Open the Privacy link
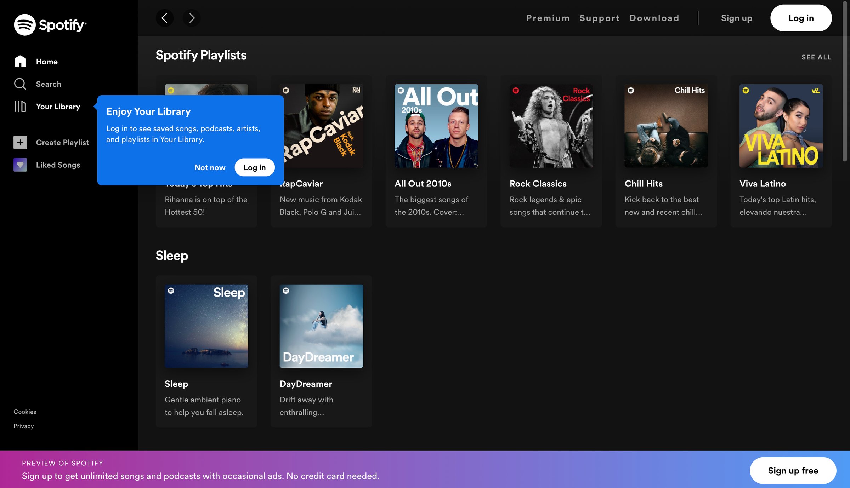This screenshot has height=488, width=850. tap(24, 426)
